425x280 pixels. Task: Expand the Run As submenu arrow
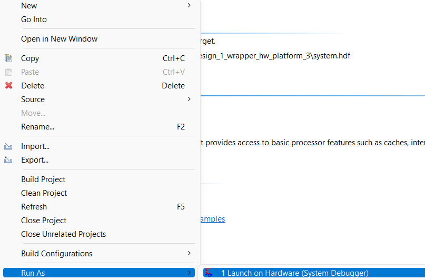tap(189, 273)
